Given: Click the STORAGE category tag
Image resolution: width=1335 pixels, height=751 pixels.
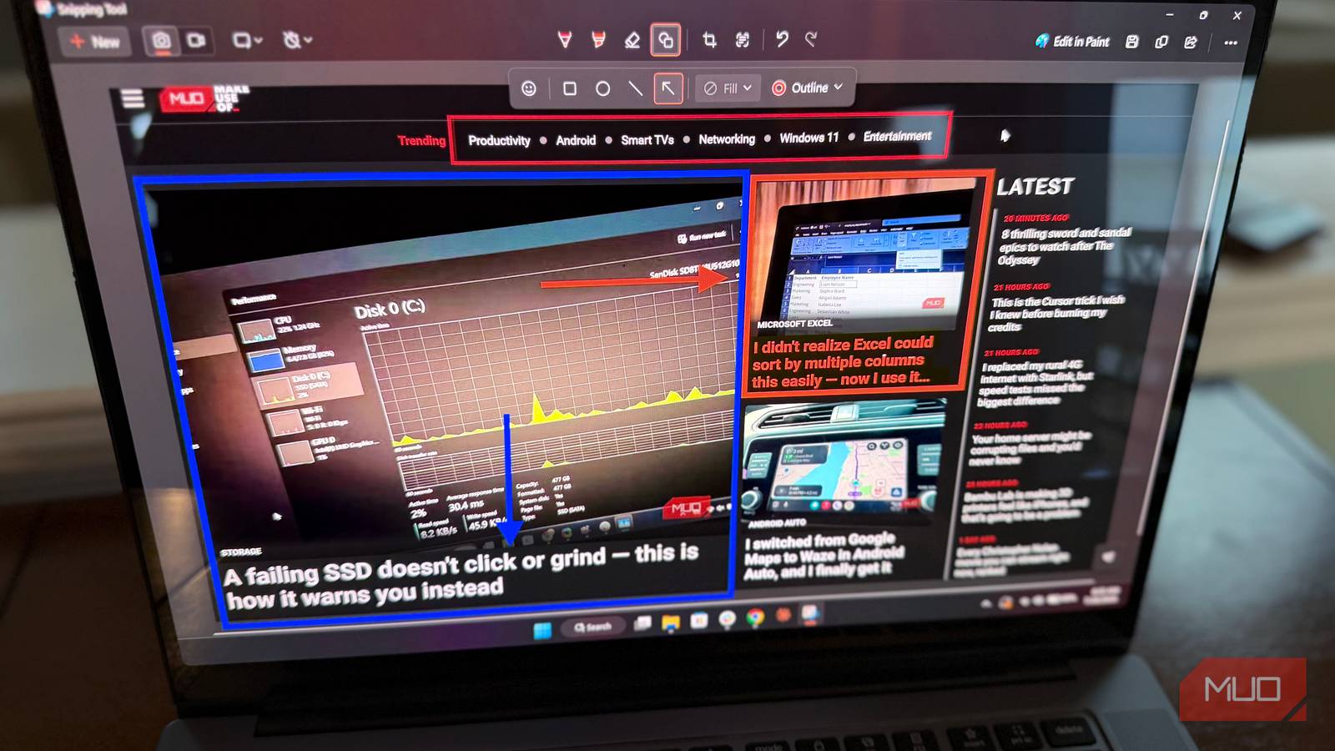Looking at the screenshot, I should [x=241, y=552].
